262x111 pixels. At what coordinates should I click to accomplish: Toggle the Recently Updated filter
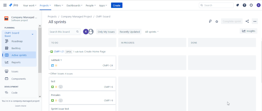pyautogui.click(x=130, y=32)
